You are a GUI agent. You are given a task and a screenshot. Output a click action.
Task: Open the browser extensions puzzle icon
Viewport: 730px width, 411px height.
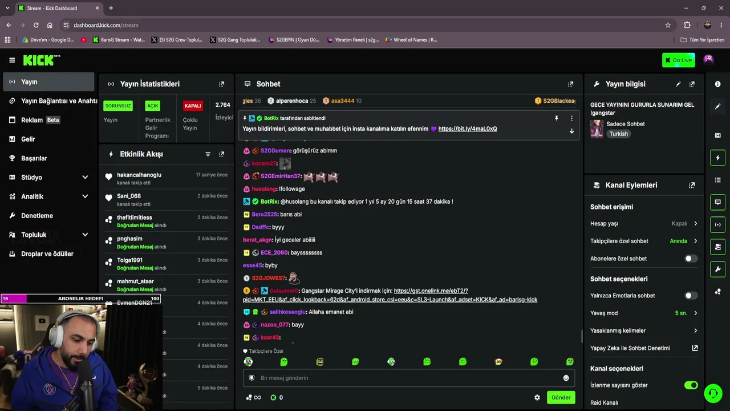coord(687,25)
